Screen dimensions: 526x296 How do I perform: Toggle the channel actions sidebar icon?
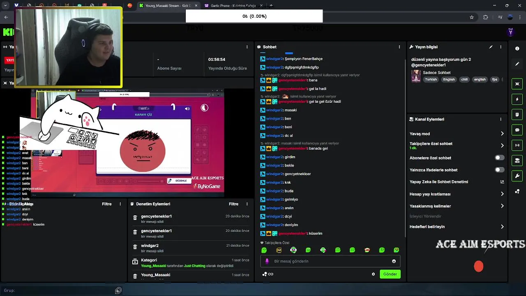click(x=517, y=161)
